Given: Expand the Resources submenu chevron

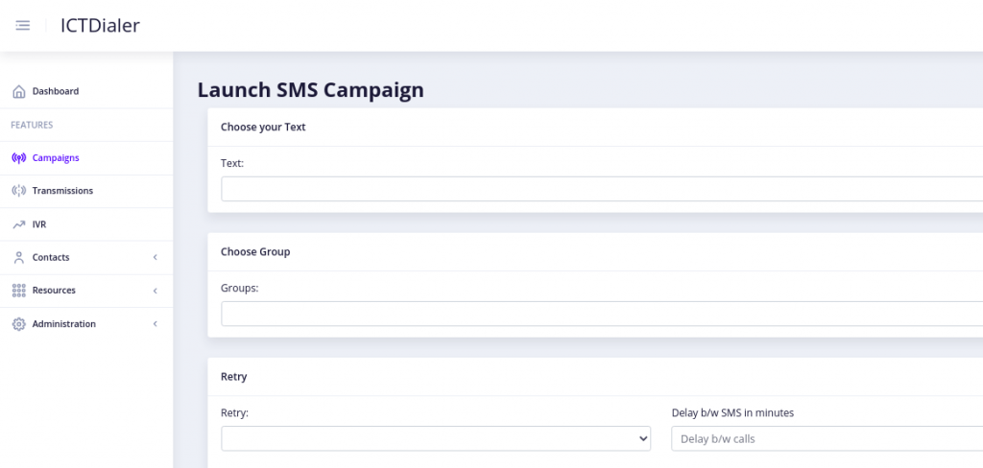Looking at the screenshot, I should [155, 291].
